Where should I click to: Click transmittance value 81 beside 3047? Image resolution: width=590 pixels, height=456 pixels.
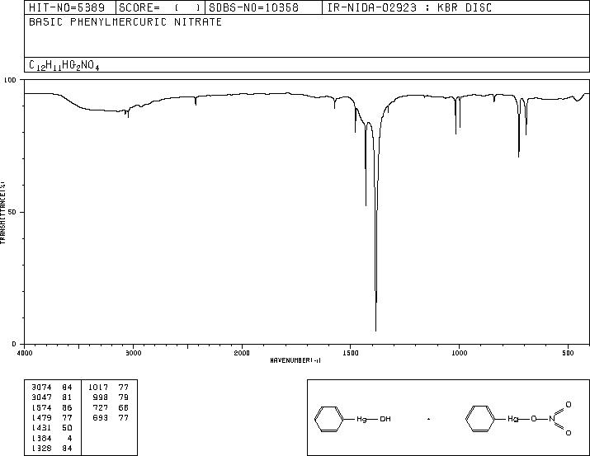click(67, 397)
